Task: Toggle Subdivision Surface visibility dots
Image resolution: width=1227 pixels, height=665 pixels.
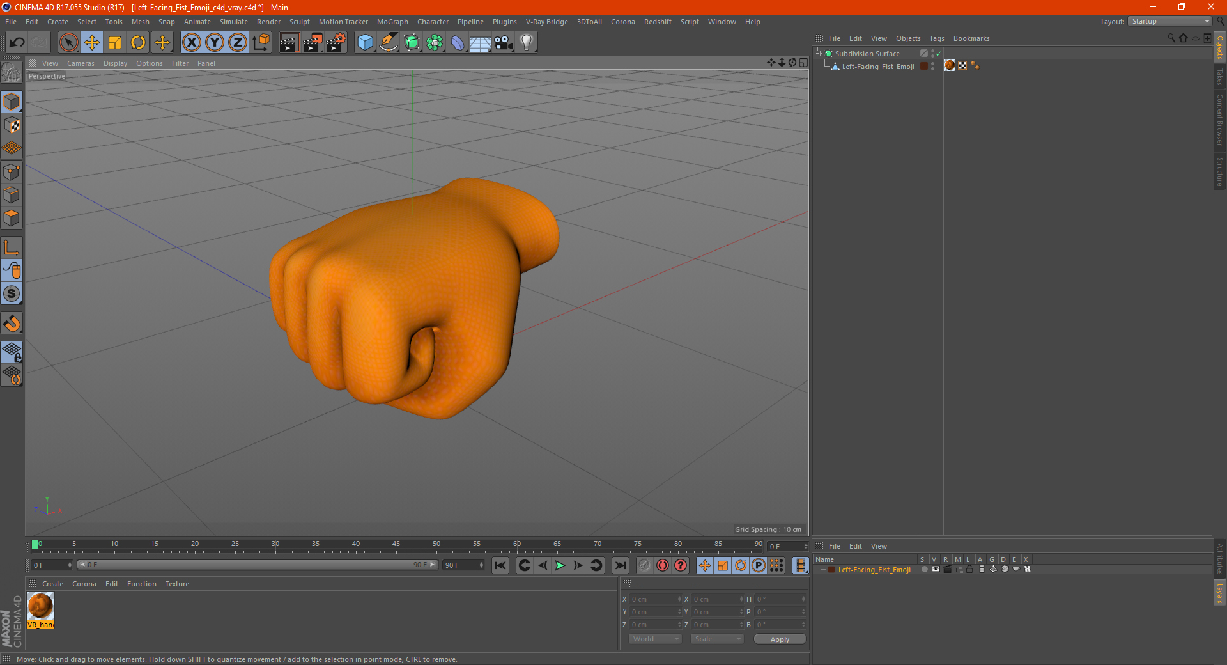Action: (x=932, y=54)
